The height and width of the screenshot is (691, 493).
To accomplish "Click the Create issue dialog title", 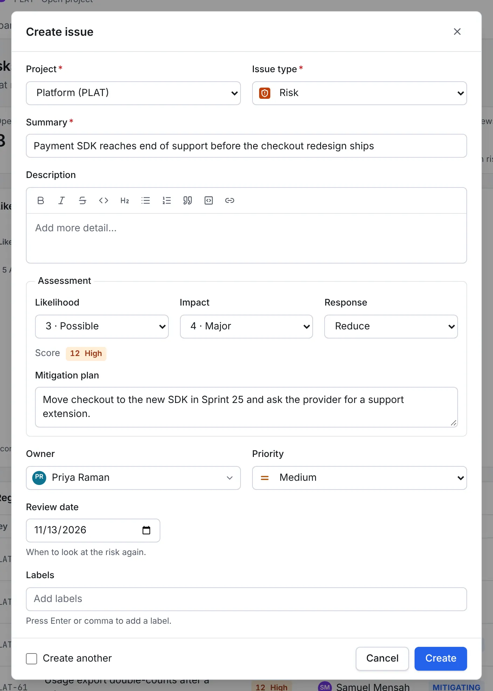I will (60, 32).
